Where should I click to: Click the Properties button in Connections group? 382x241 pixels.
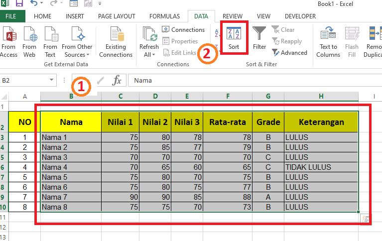(180, 41)
